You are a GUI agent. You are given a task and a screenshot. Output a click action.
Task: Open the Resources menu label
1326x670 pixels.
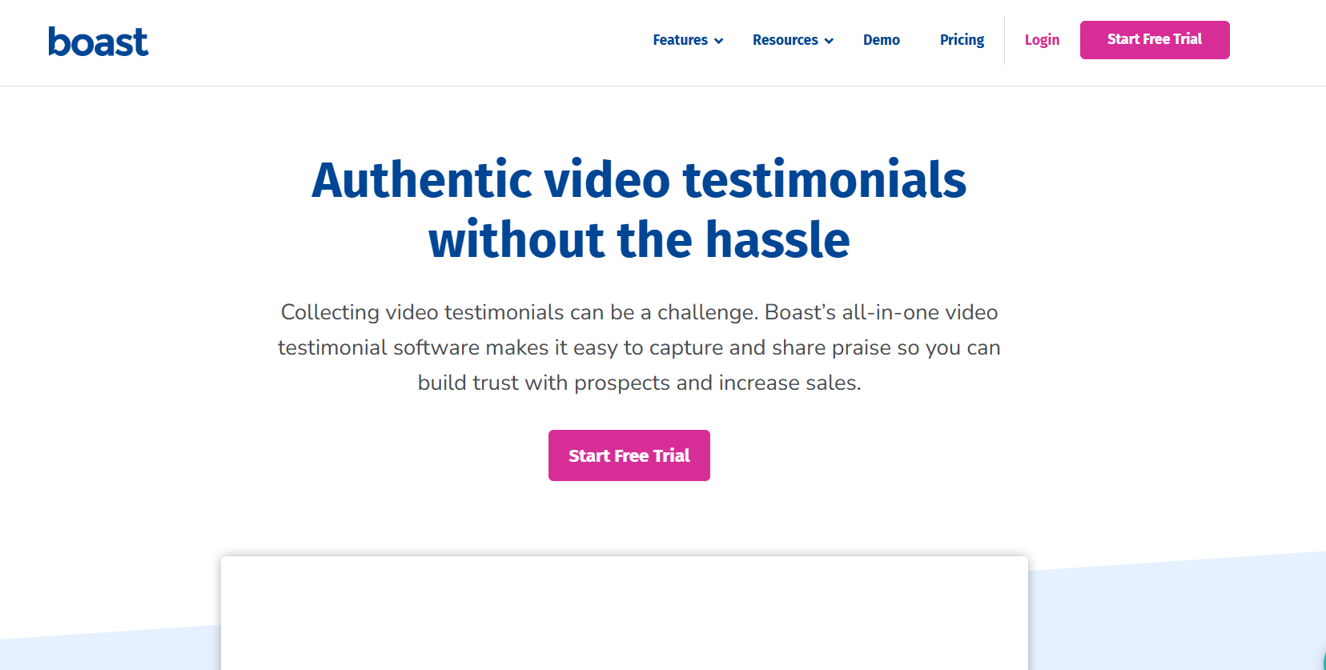click(785, 40)
